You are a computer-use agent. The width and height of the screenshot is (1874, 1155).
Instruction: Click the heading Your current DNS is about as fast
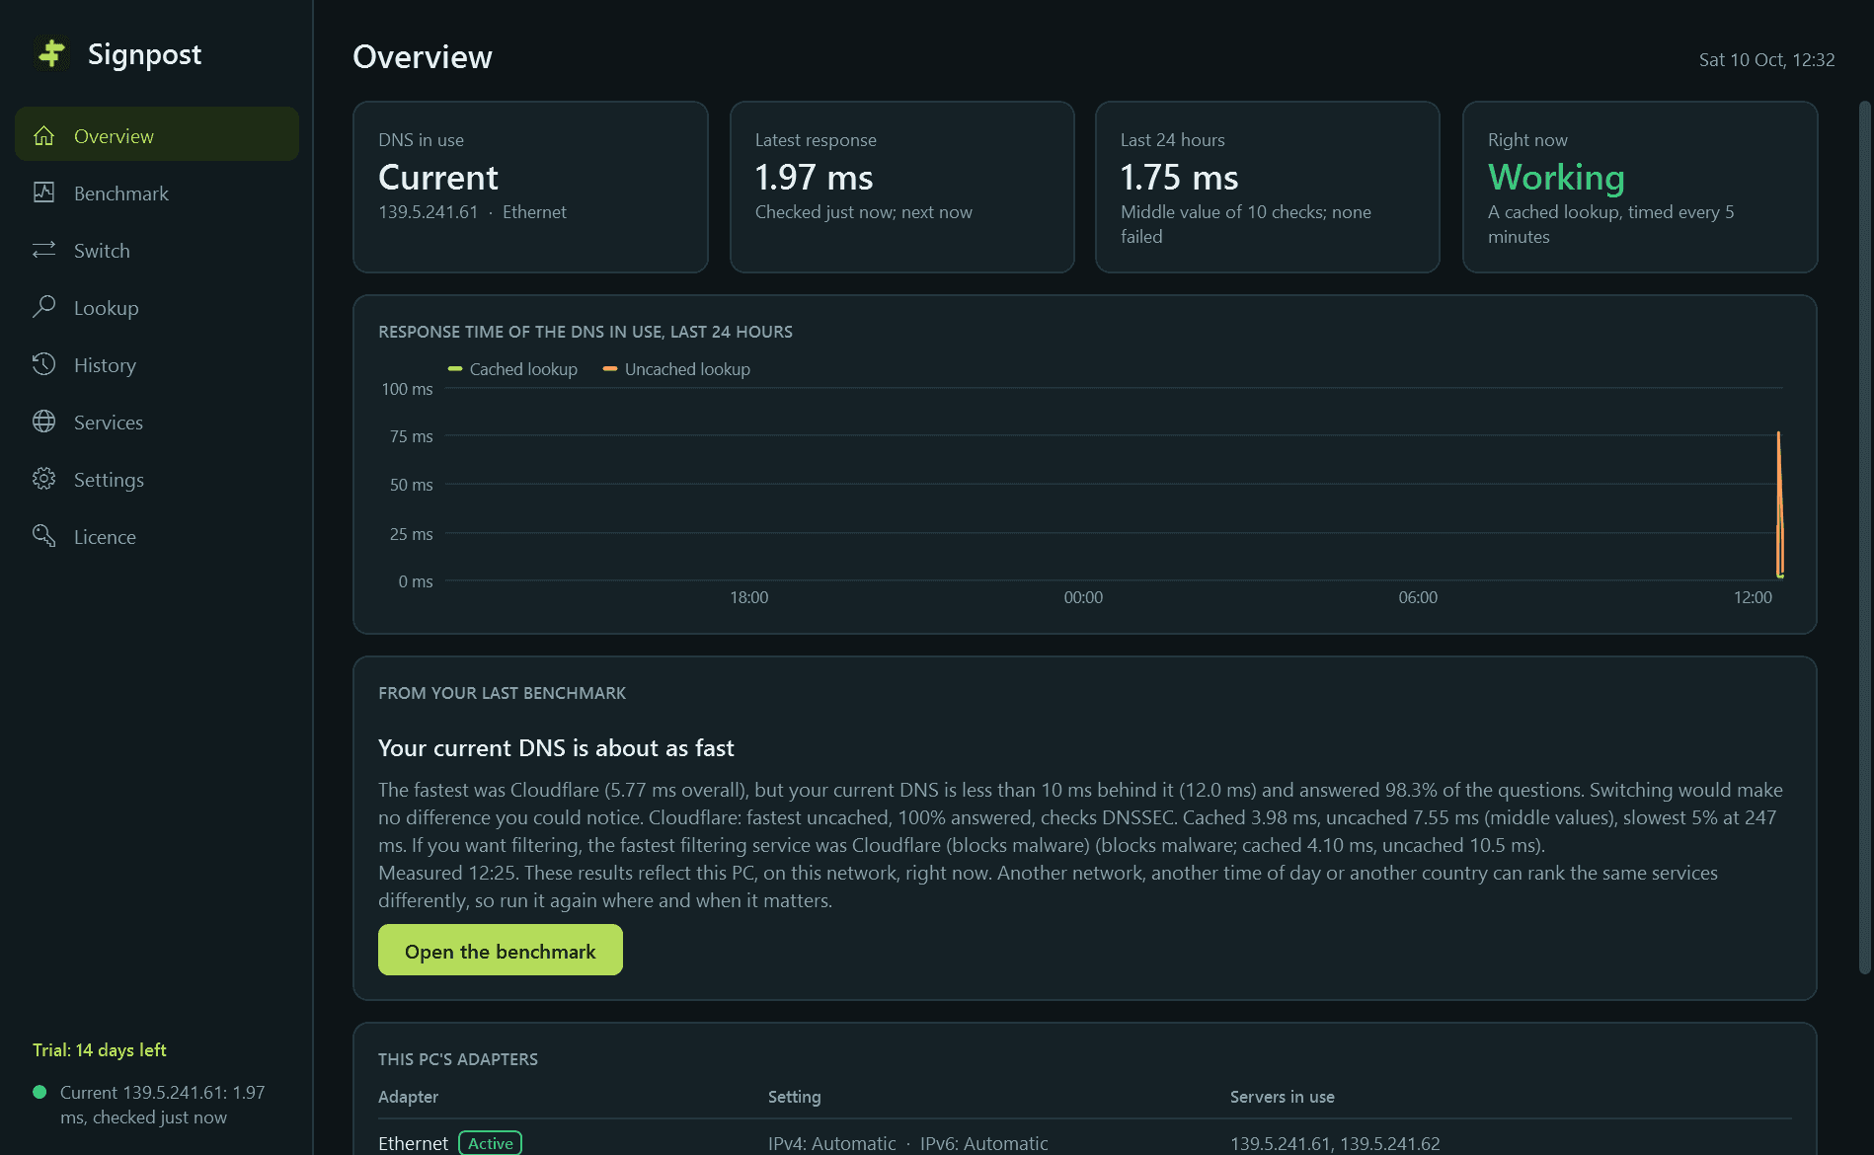pos(556,748)
